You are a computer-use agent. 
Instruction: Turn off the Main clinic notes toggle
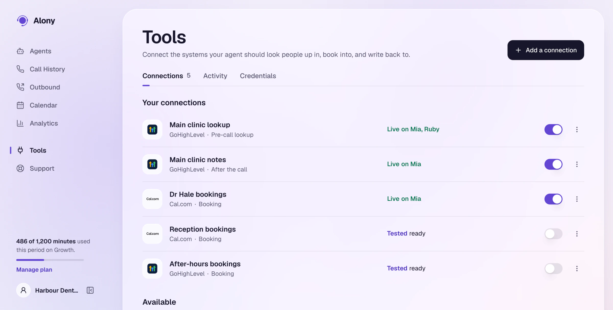pyautogui.click(x=553, y=164)
